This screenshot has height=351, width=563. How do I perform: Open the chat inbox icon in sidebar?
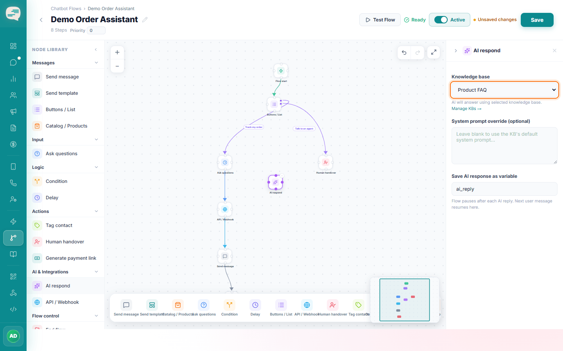(x=13, y=62)
